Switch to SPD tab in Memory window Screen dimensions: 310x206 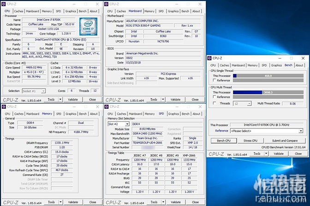coord(59,114)
